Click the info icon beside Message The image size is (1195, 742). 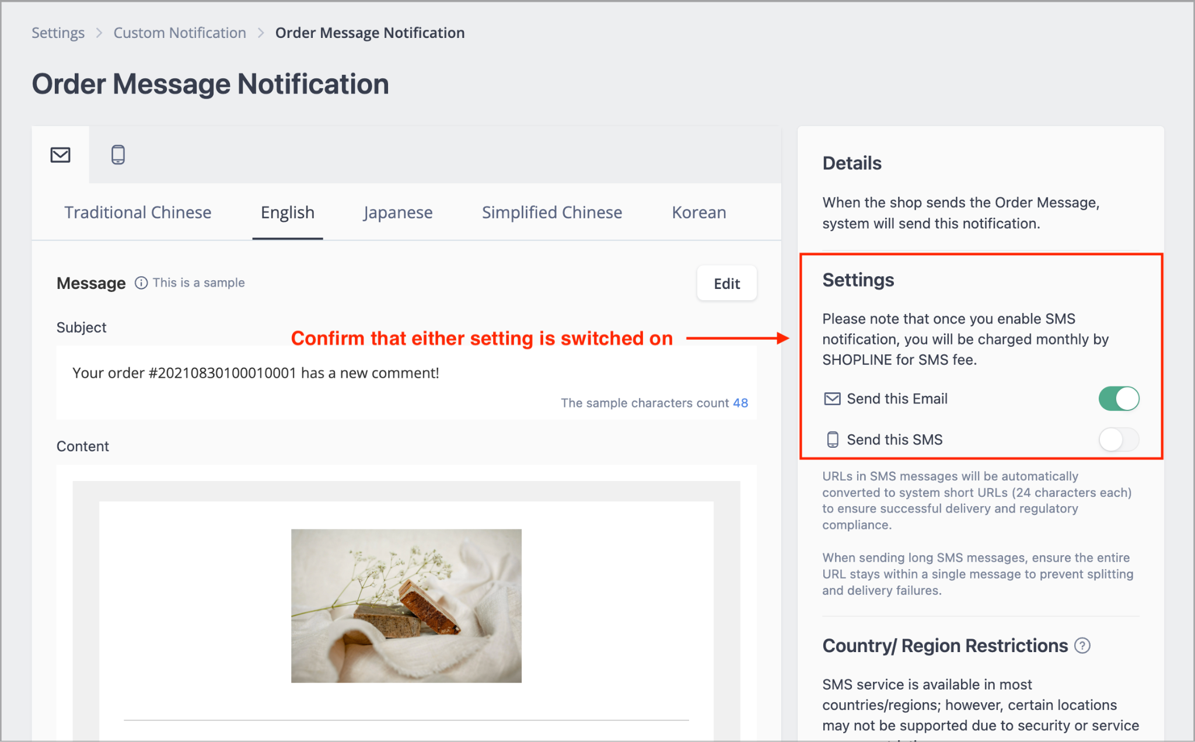tap(141, 283)
